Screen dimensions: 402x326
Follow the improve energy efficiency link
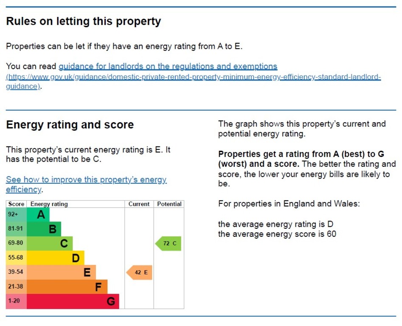tap(87, 184)
